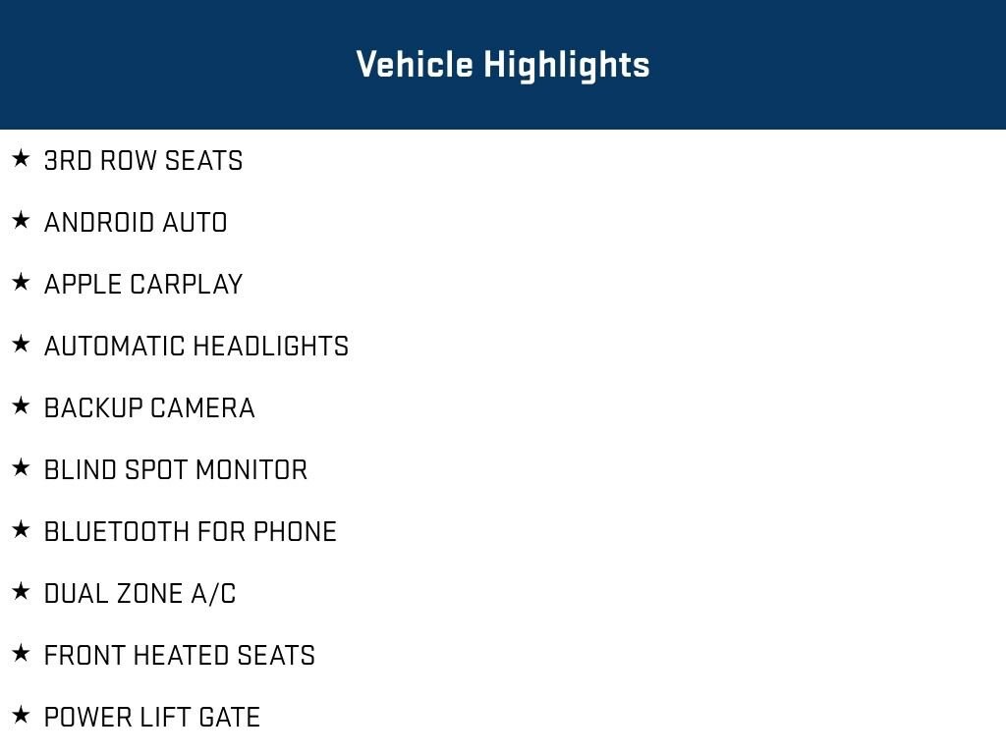This screenshot has width=1006, height=754.
Task: Select the BLIND SPOT MONITOR highlight text
Action: (x=176, y=470)
